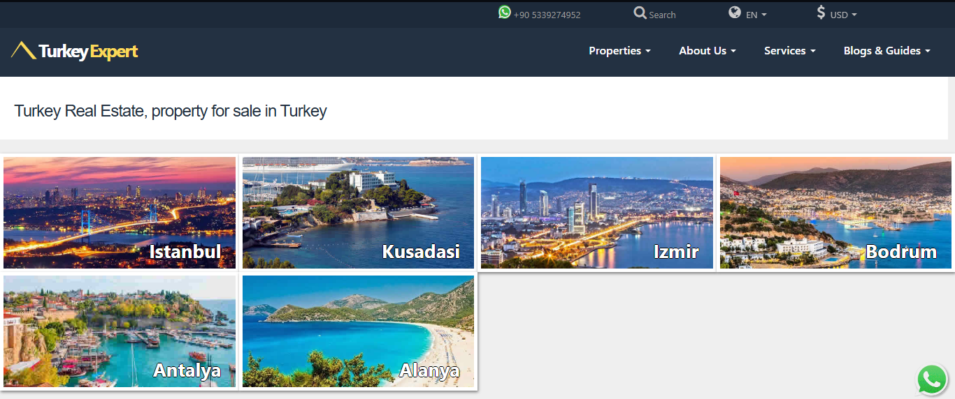
Task: Choose the Alanya beach thumbnail
Action: pyautogui.click(x=358, y=331)
